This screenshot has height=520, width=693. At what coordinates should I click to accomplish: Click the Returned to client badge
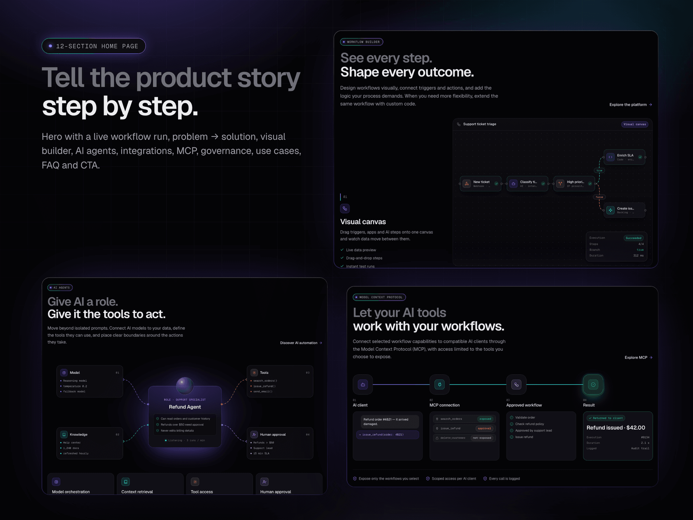606,418
